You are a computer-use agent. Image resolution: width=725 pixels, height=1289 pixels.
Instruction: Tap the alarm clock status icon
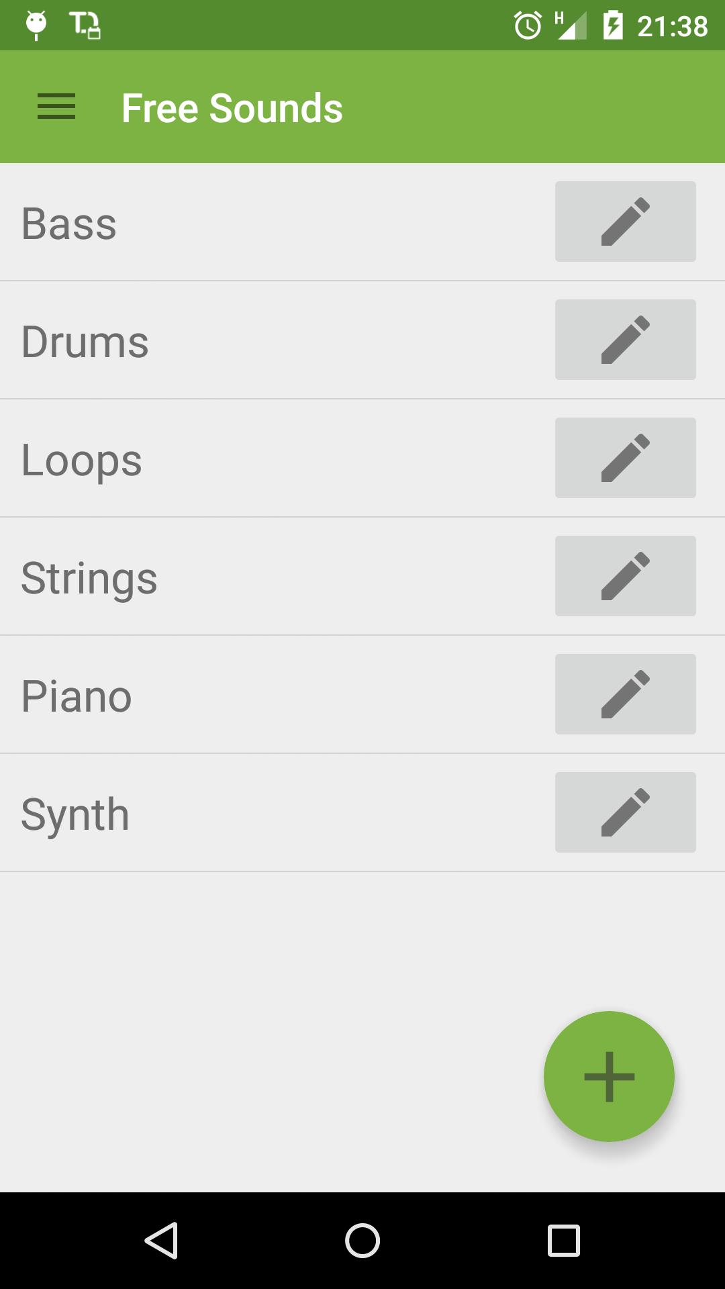coord(528,26)
